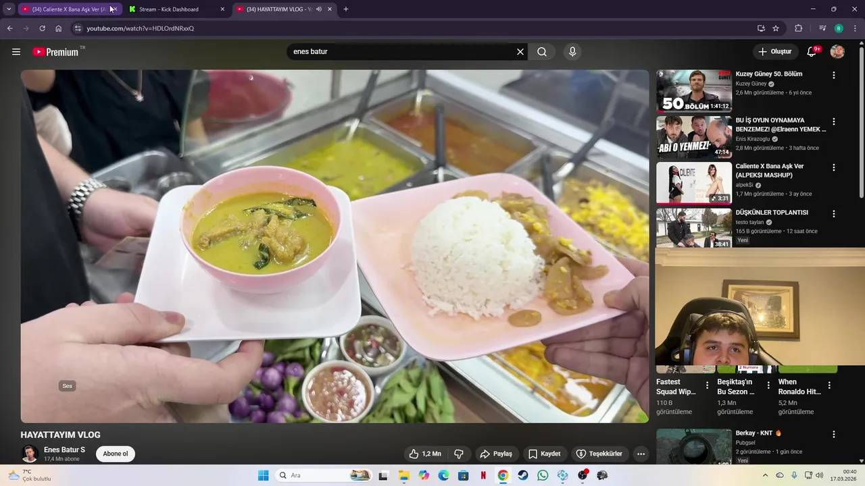This screenshot has height=486, width=865.
Task: Open options for Kuzey Güney 50. Bölüm
Action: tap(833, 76)
